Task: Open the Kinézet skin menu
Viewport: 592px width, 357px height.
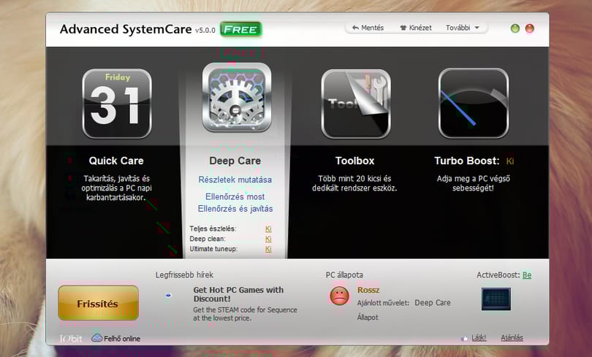Action: (416, 28)
